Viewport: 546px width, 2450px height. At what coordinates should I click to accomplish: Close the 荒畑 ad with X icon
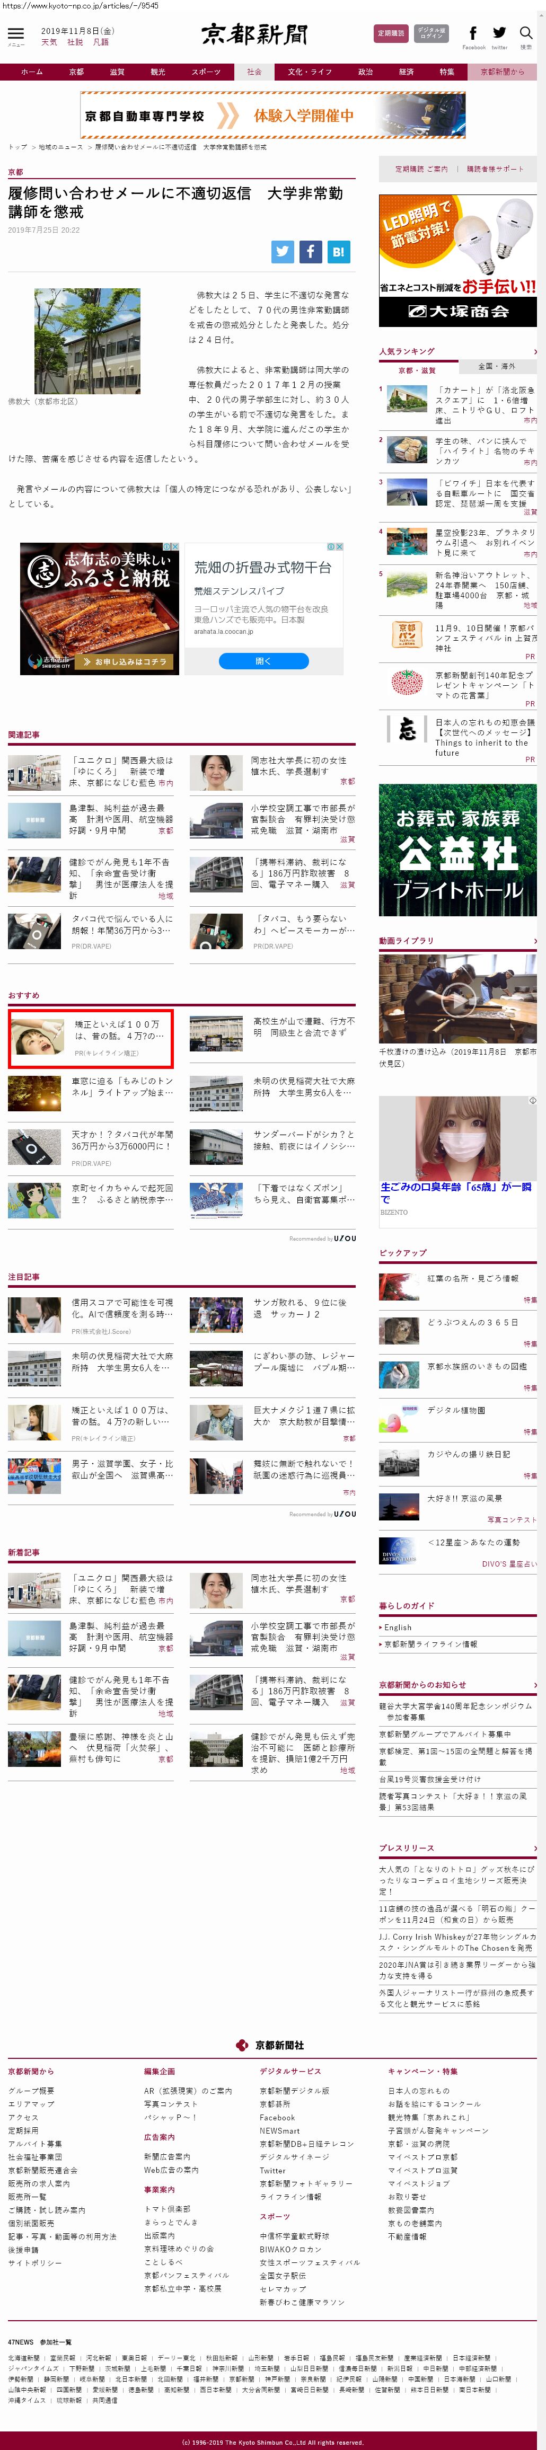point(340,547)
